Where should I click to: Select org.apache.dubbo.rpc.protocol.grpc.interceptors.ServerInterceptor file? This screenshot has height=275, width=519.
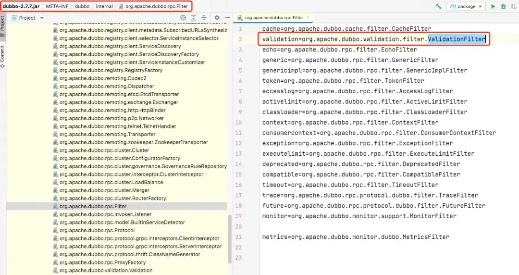[141, 246]
